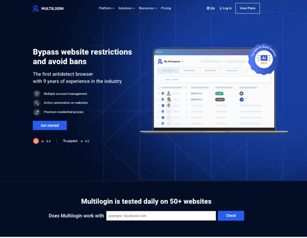Click the IP address 25.25.111.2
The height and width of the screenshot is (238, 307).
tap(196, 94)
